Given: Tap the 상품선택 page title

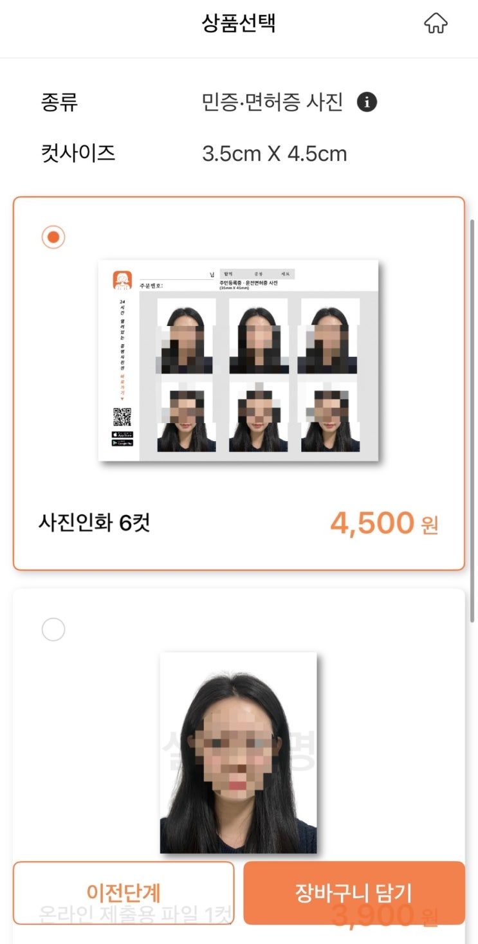Looking at the screenshot, I should coord(239,23).
